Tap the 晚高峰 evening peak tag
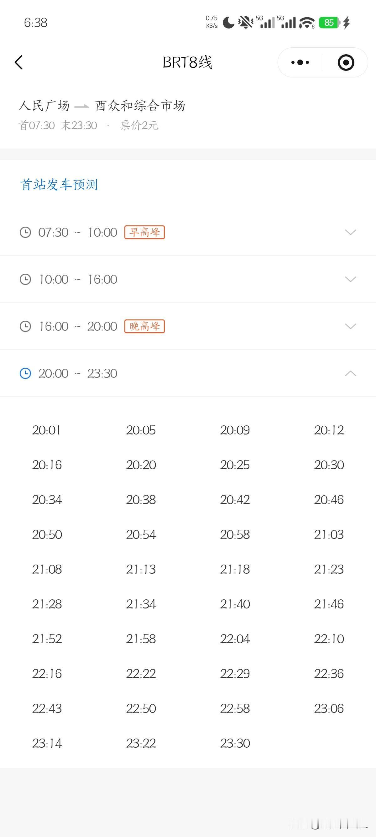 [144, 326]
